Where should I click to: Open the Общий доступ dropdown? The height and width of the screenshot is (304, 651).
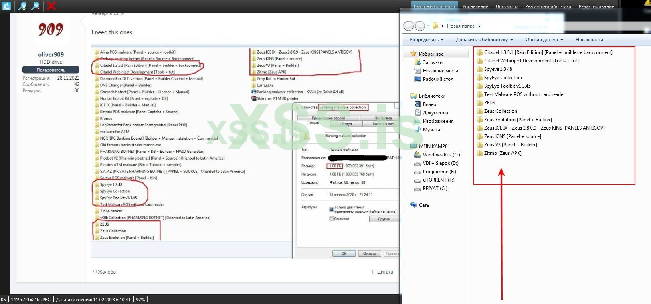click(x=544, y=40)
